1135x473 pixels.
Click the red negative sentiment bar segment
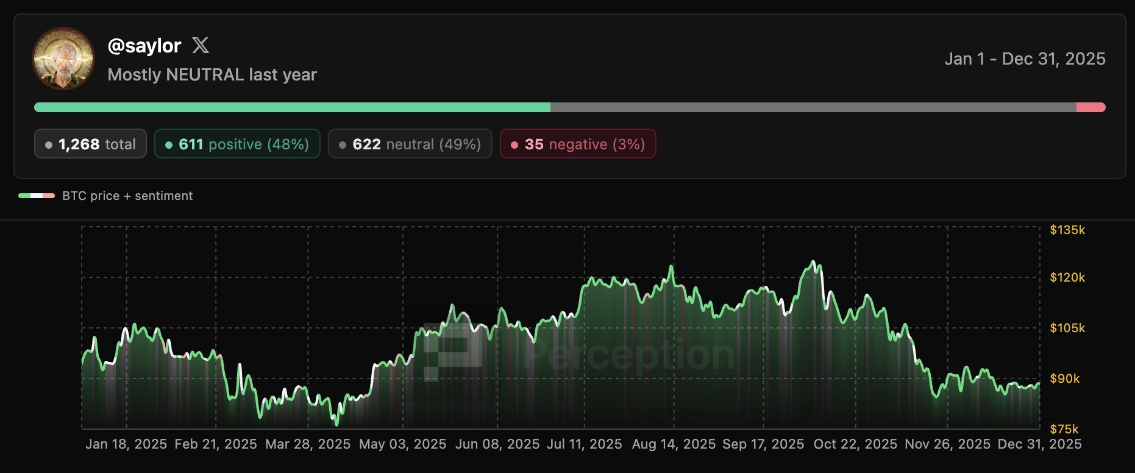coord(1091,107)
